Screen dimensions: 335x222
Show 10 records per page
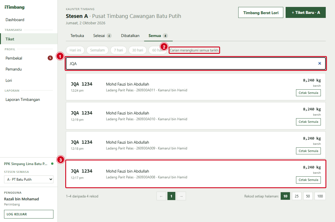click(x=285, y=196)
